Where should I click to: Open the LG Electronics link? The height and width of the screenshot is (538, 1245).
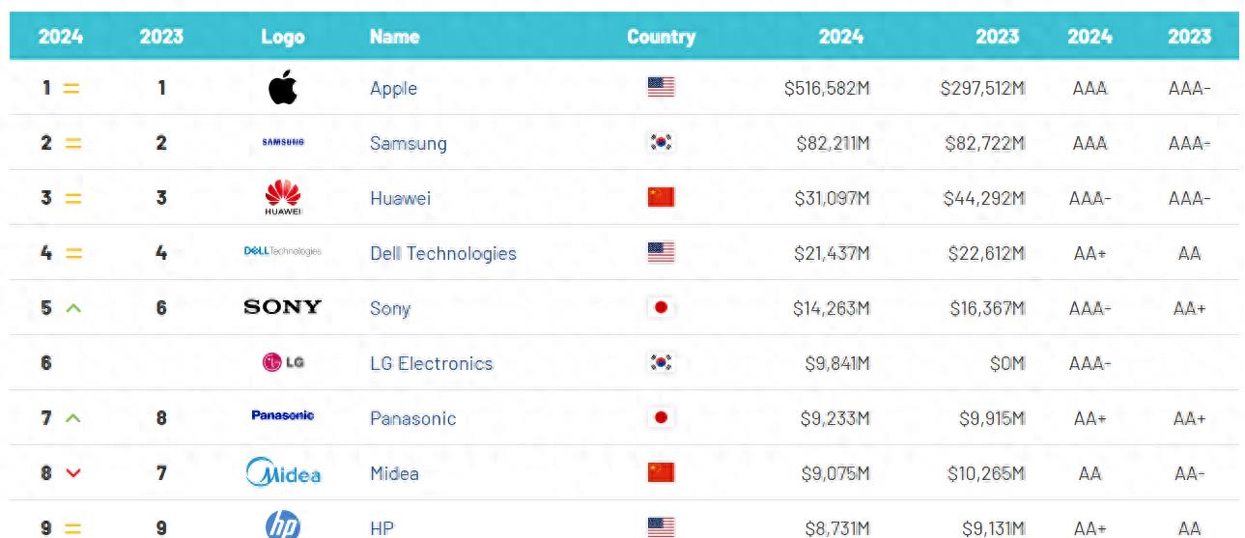pos(431,364)
